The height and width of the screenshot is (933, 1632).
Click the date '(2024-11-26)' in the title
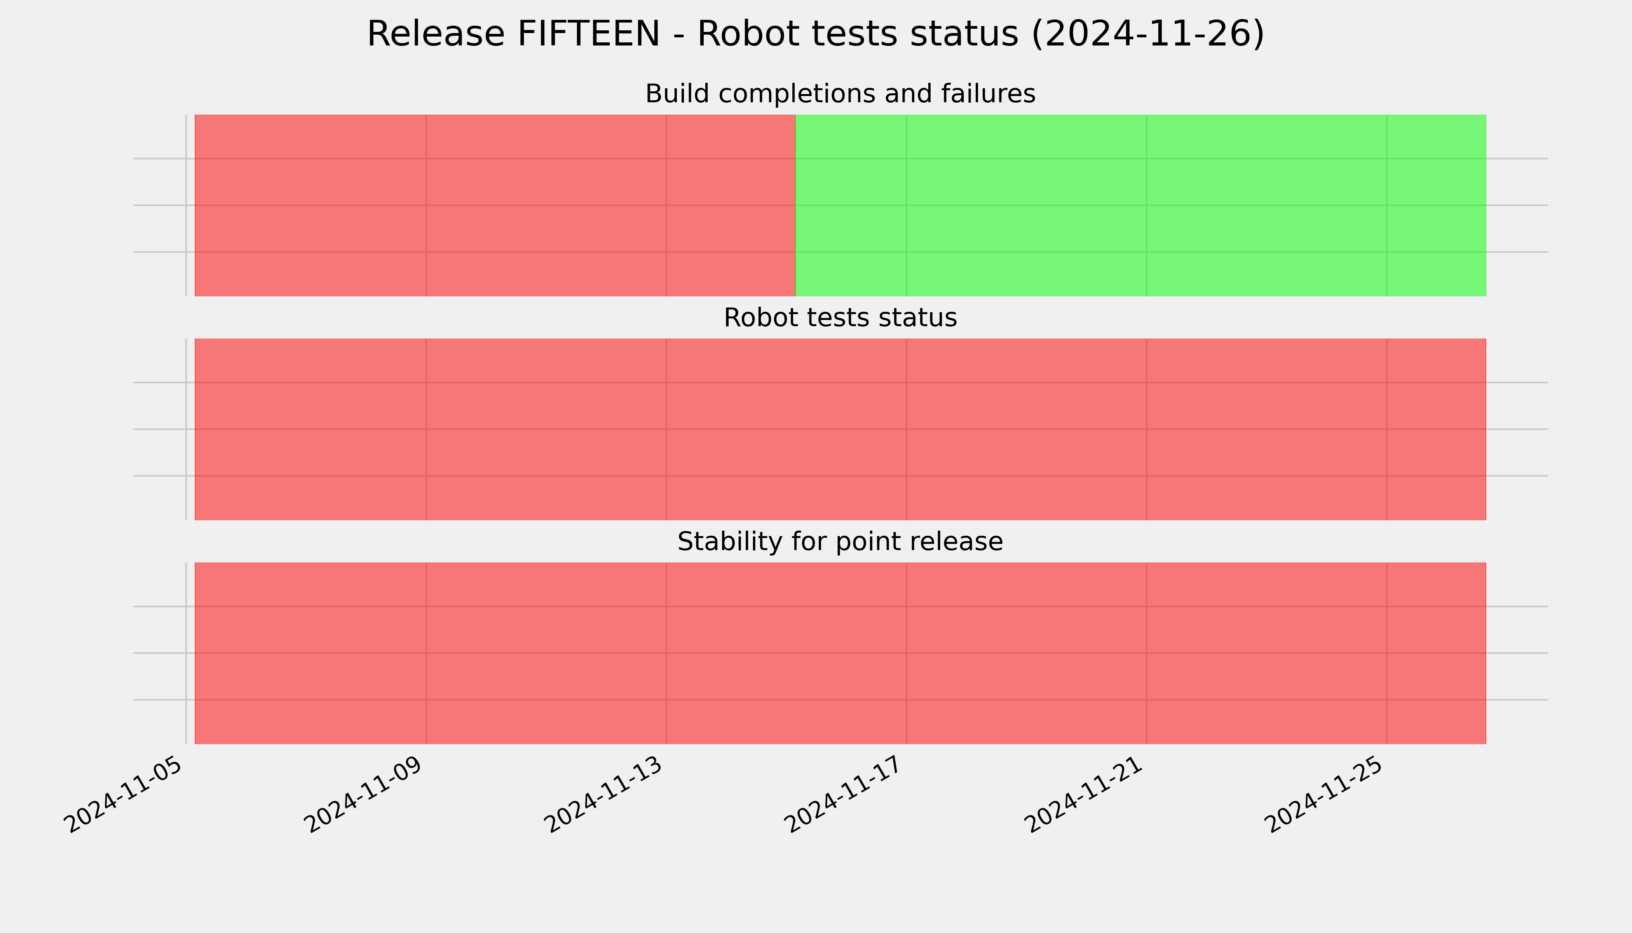coord(1148,34)
